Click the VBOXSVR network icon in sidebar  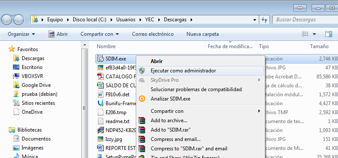point(16,76)
